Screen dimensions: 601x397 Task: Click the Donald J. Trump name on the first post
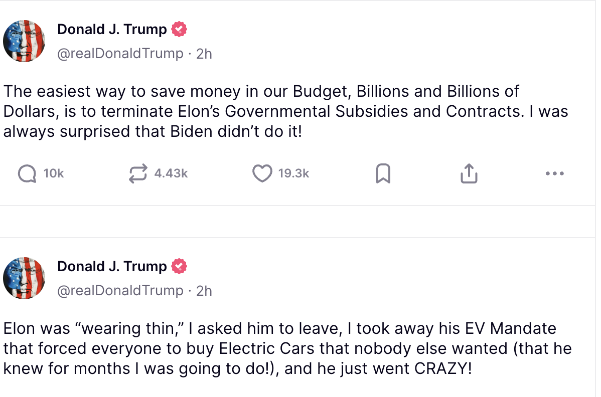112,30
